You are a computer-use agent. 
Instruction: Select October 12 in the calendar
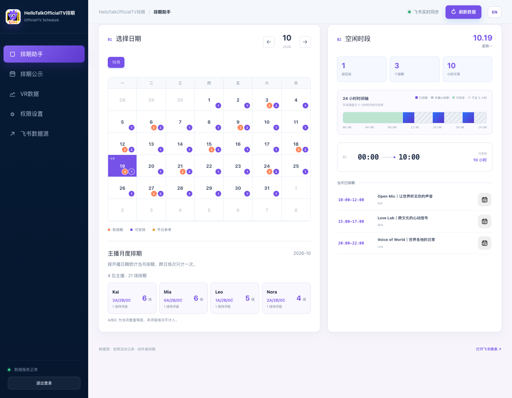pos(122,144)
